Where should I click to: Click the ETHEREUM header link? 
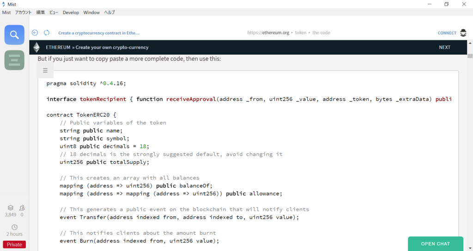58,48
